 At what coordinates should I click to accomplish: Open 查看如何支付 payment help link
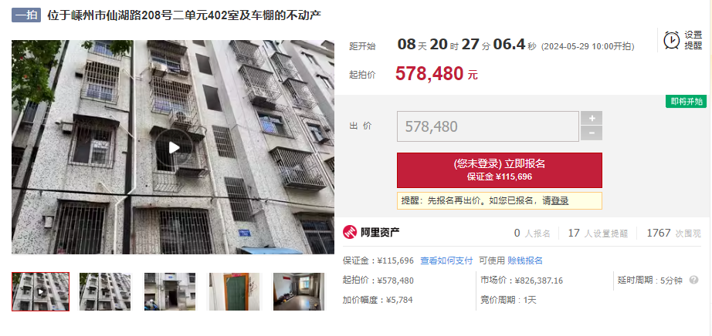pos(446,260)
